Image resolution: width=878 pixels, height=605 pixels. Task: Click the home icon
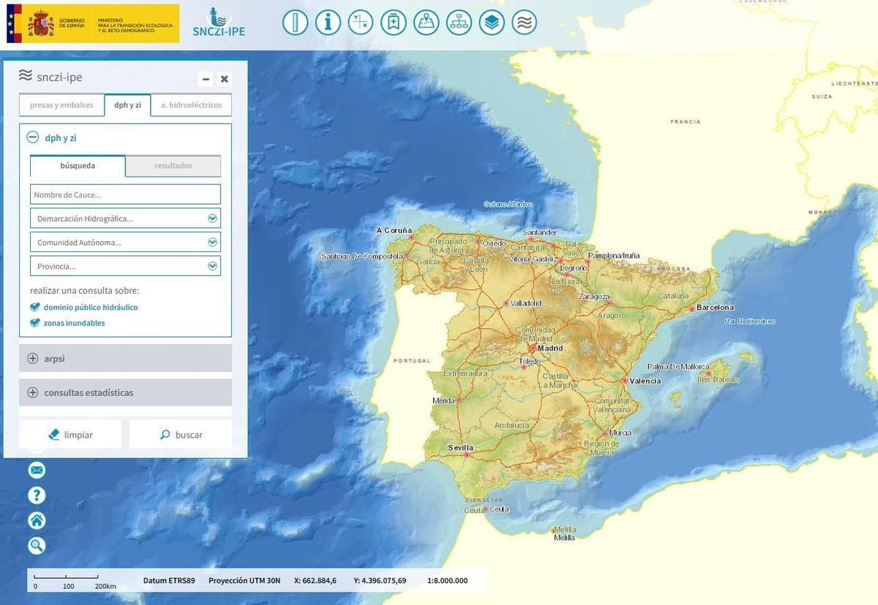coord(37,520)
